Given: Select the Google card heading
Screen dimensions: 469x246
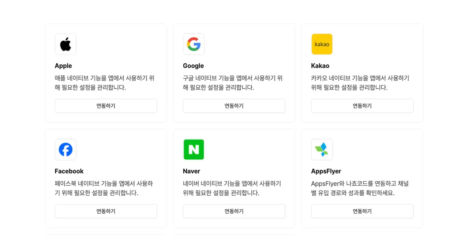Looking at the screenshot, I should pyautogui.click(x=193, y=66).
